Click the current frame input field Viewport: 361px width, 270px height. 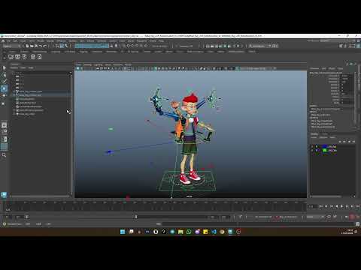312,206
